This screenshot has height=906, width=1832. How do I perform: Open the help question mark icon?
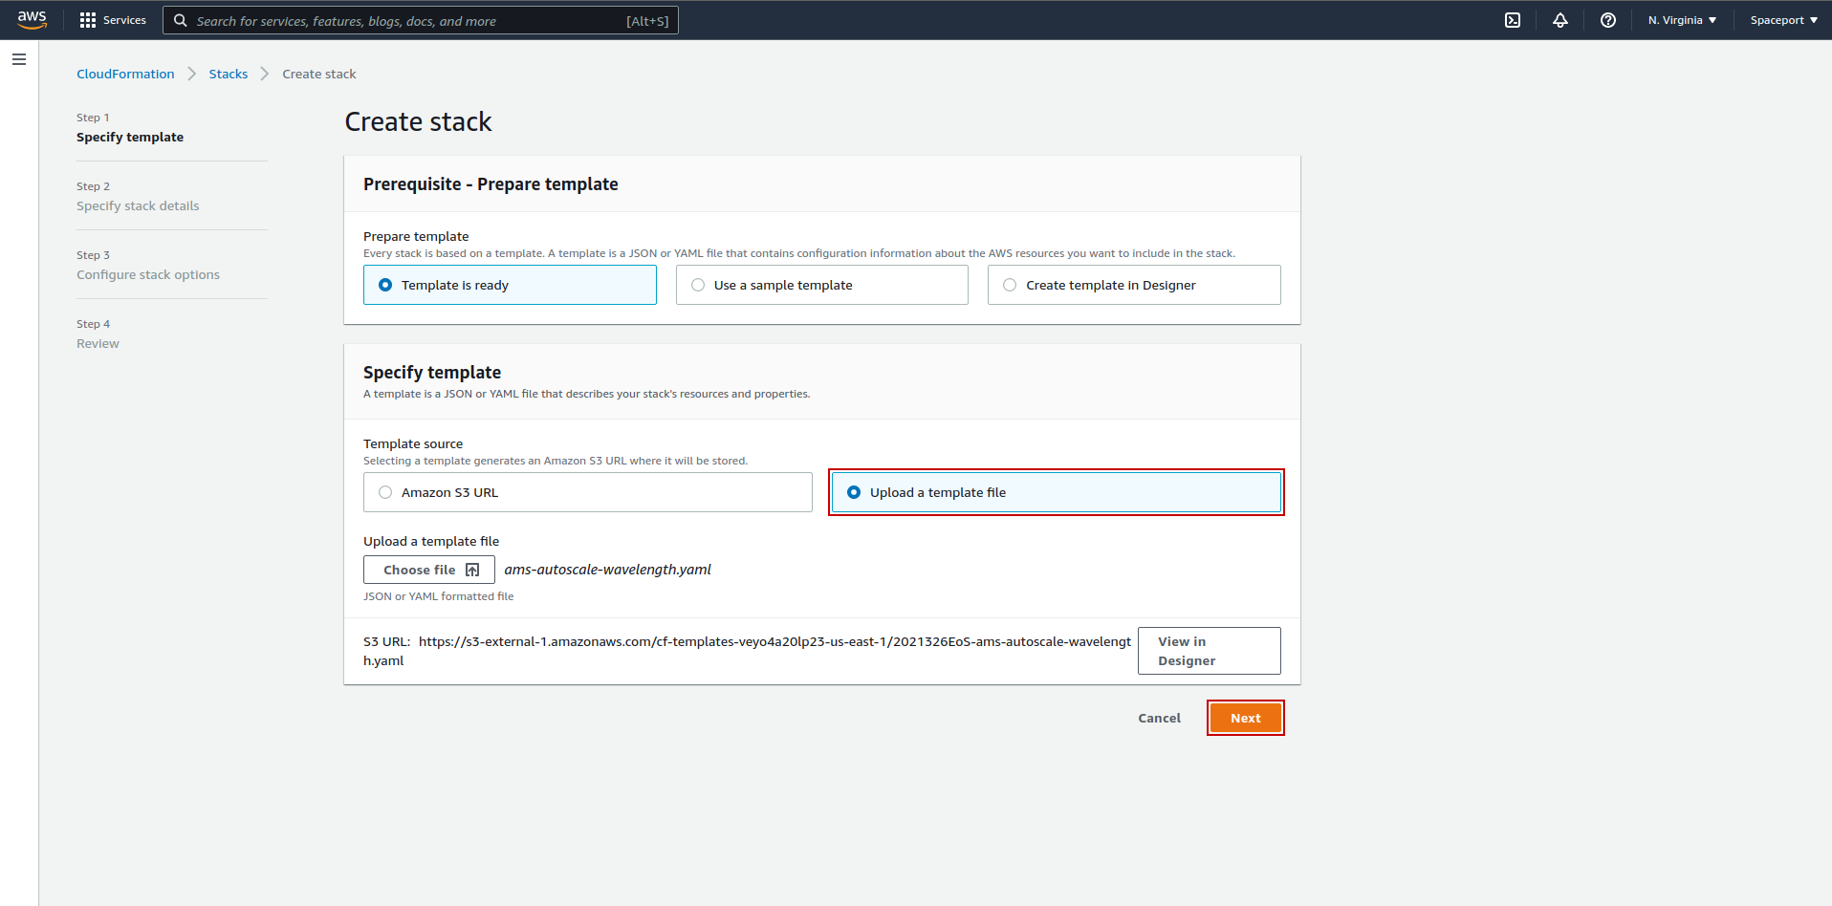(x=1608, y=20)
